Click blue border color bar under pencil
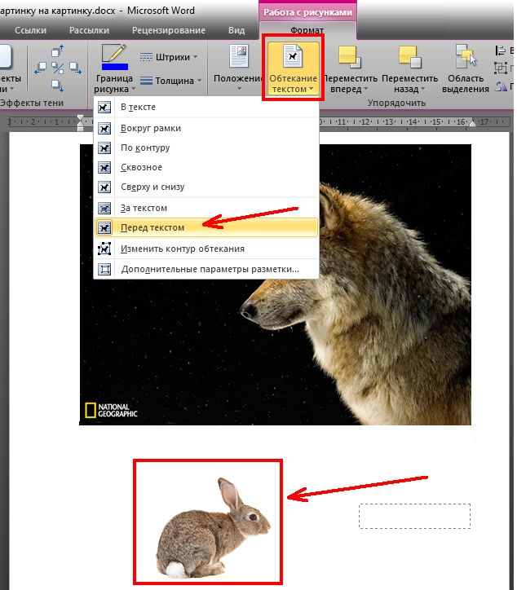 115,67
